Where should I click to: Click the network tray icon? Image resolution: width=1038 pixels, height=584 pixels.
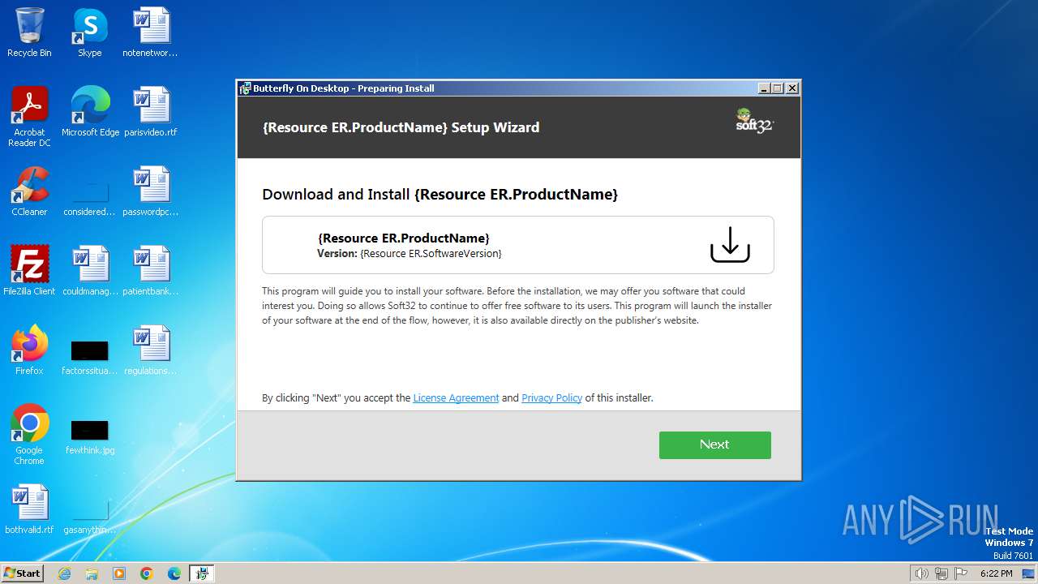941,573
